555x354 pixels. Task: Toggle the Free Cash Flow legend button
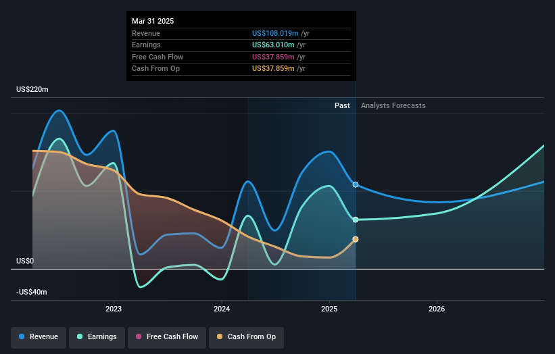click(167, 337)
